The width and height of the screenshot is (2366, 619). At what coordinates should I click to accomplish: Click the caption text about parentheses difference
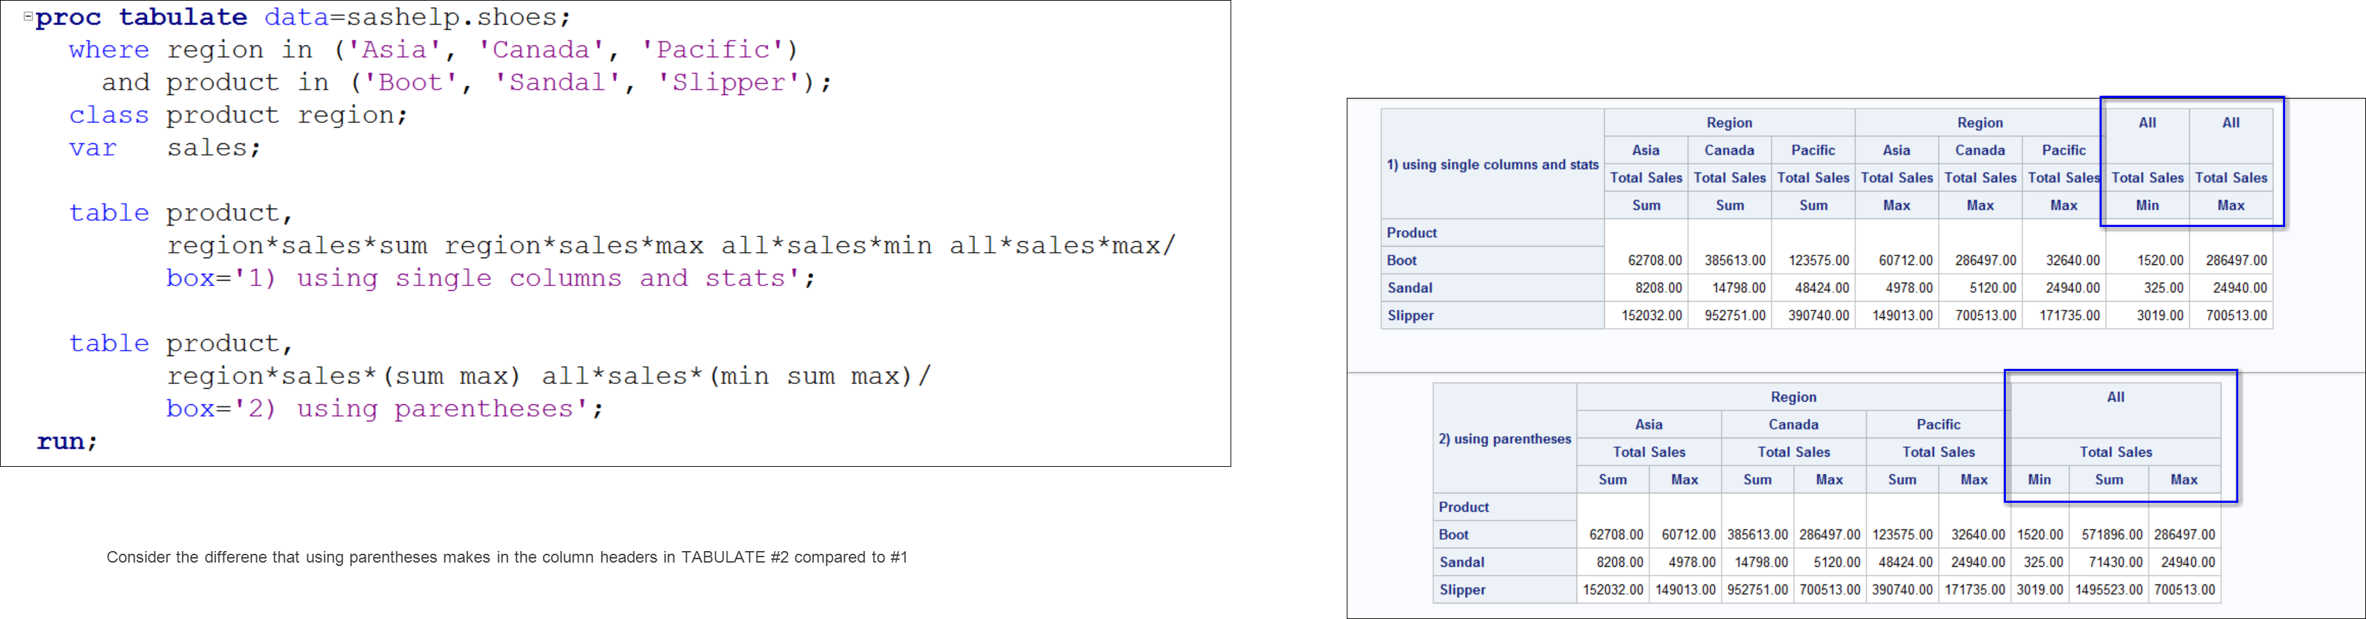[506, 557]
